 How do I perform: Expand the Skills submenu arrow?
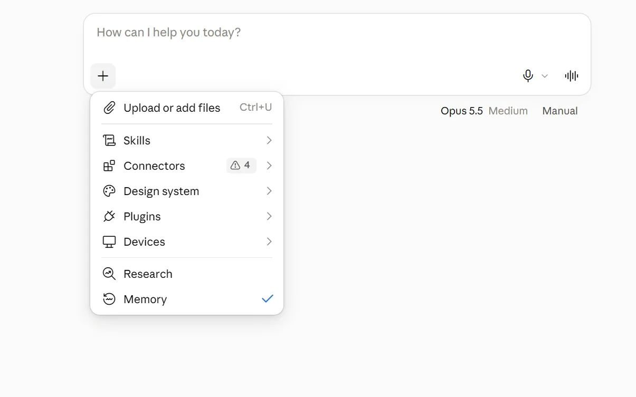[x=269, y=140]
